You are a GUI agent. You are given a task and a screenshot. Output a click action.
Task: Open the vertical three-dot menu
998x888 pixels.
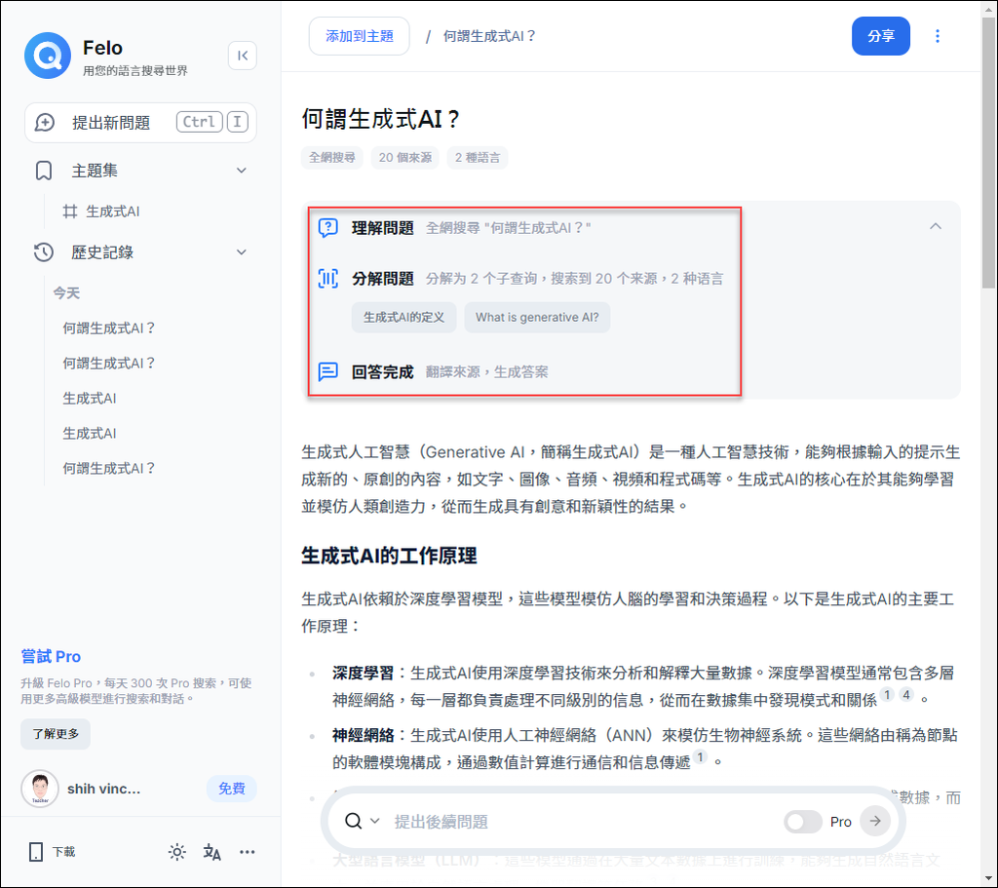tap(937, 36)
